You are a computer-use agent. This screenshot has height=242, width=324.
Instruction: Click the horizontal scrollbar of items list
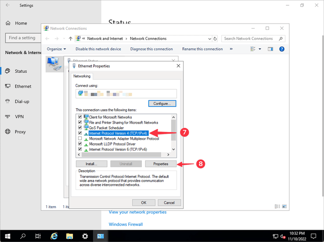(123, 155)
